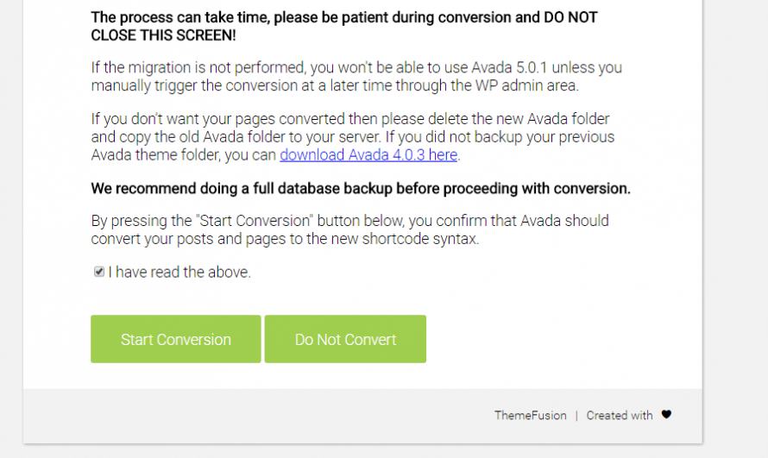Click the "By pressing the Start Conversion" sentence
The height and width of the screenshot is (458, 768).
pos(259,221)
